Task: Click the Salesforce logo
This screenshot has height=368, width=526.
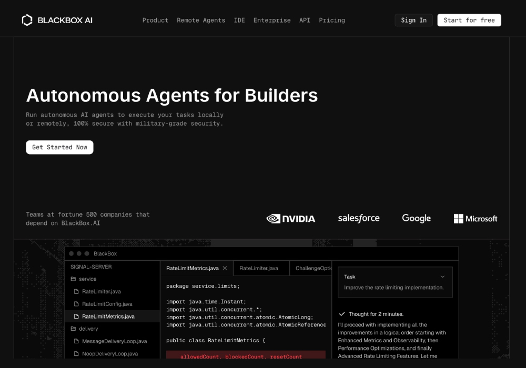Action: [358, 218]
